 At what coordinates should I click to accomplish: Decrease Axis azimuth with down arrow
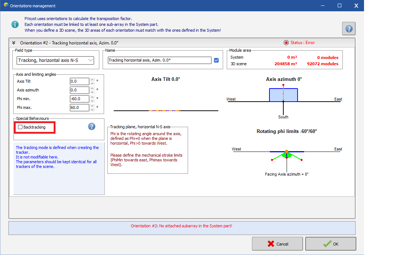point(92,92)
